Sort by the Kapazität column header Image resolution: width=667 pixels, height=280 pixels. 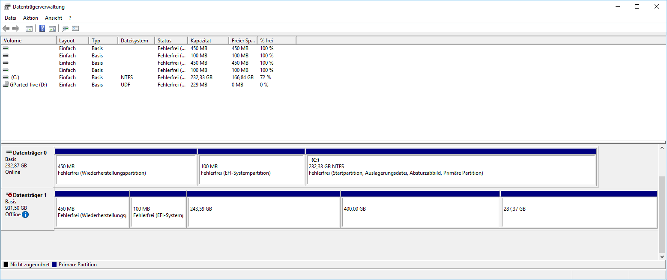click(208, 41)
